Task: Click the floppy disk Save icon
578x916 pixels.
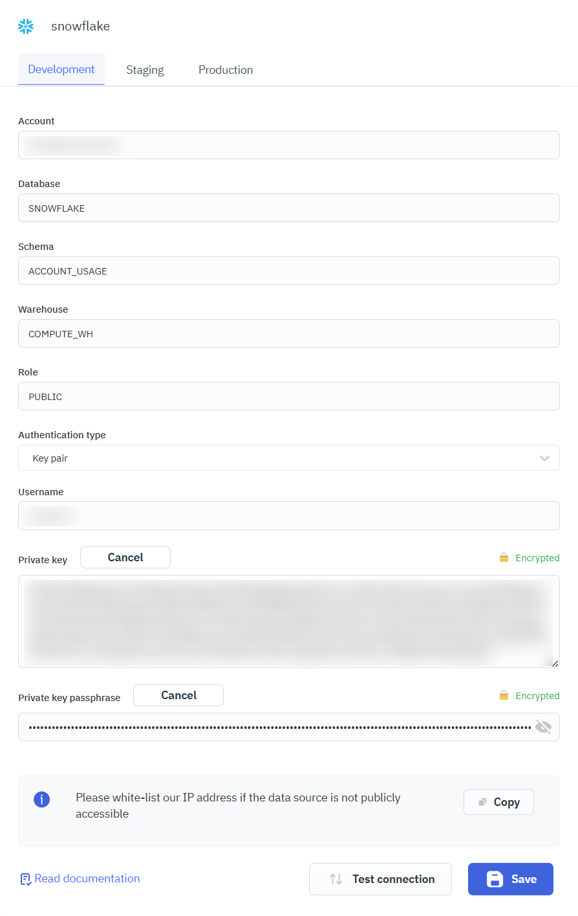Action: point(495,879)
